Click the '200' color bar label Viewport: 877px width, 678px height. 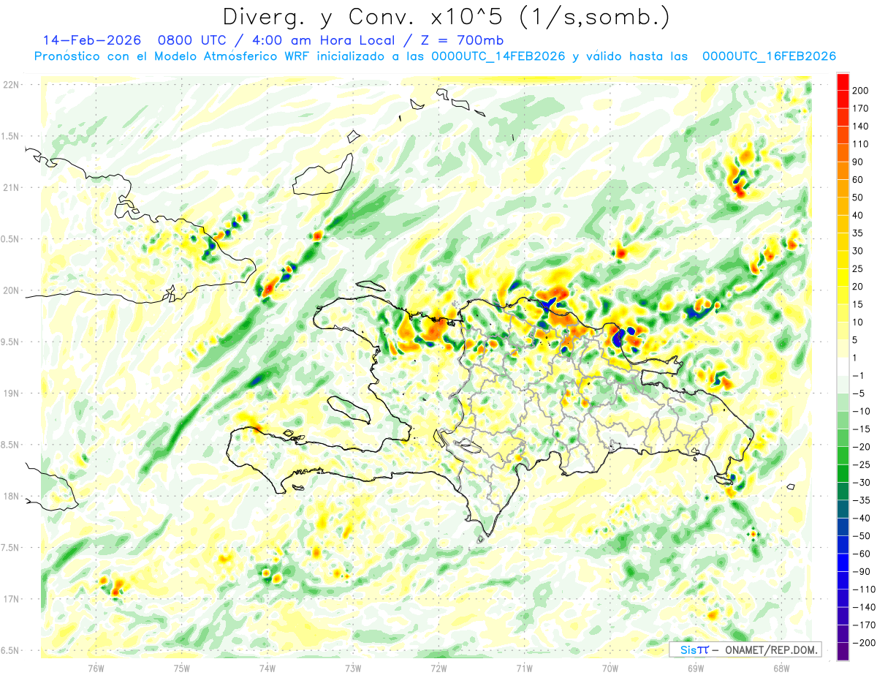pyautogui.click(x=861, y=91)
